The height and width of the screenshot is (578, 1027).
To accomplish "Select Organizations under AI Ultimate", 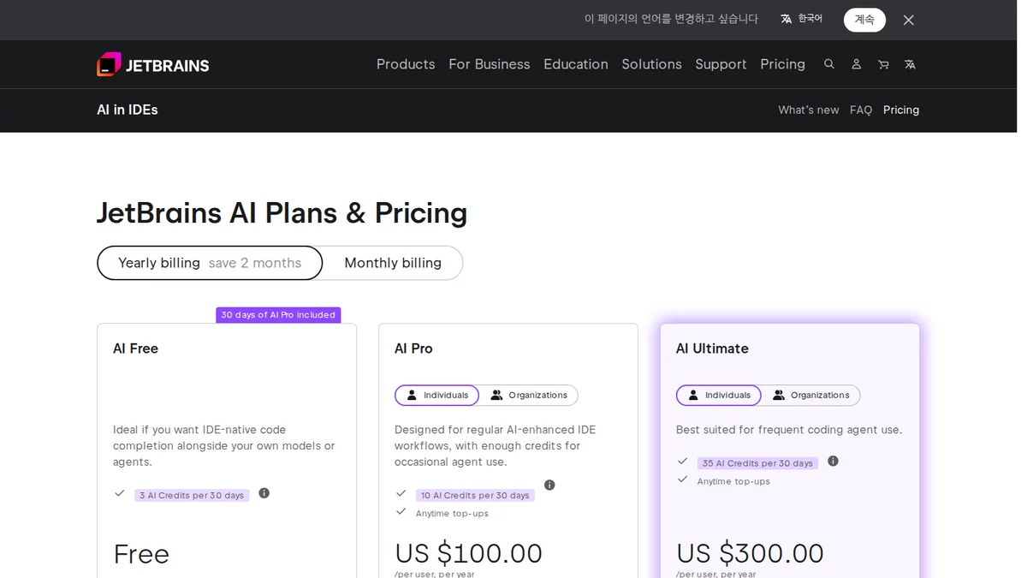I will pos(811,395).
